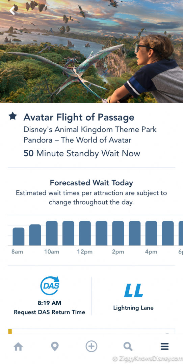This screenshot has height=364, width=183.
Task: Open the map location pin tab
Action: pyautogui.click(x=55, y=346)
